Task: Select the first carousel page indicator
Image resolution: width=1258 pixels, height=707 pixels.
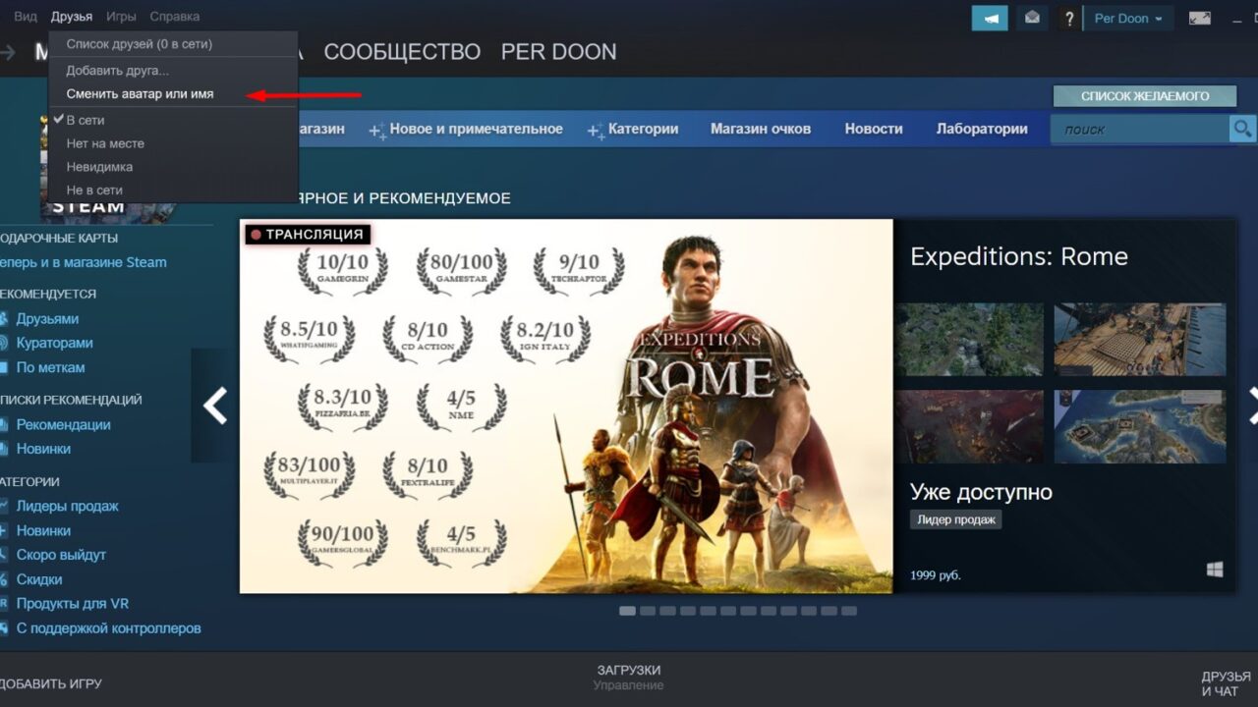Action: (627, 611)
